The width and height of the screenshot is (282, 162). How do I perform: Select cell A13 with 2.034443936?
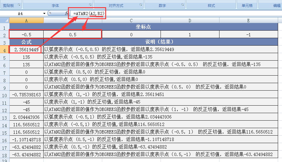(26, 117)
